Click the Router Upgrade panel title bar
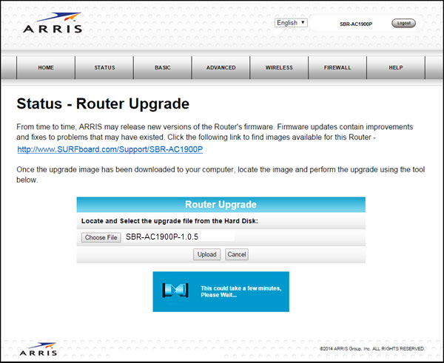This screenshot has height=363, width=444. pos(221,205)
